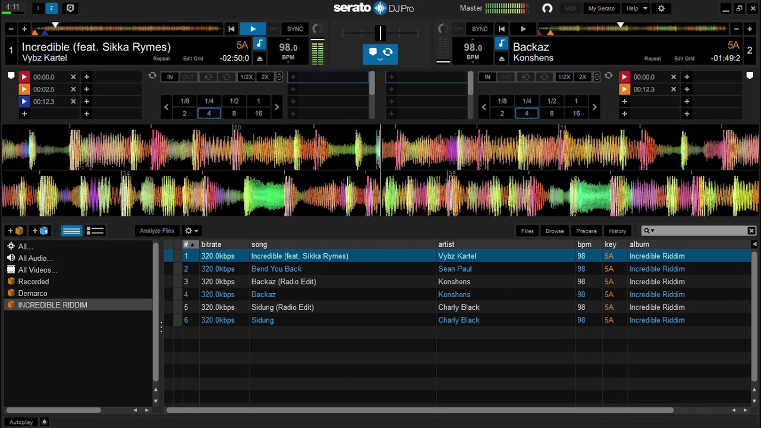Image resolution: width=761 pixels, height=428 pixels.
Task: Click Edit Grid on deck 1
Action: click(193, 59)
